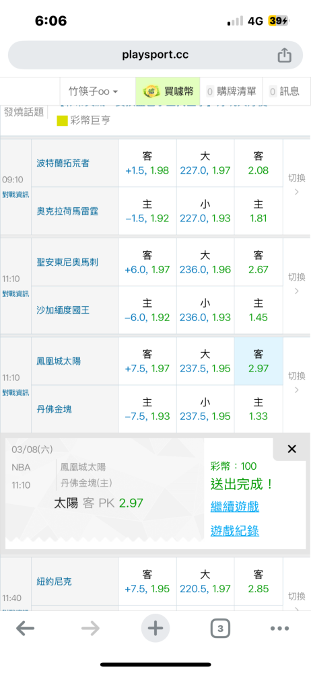Select 丹佛金塊 主 1.33 moneyline cell
This screenshot has width=311, height=673.
coord(258,409)
